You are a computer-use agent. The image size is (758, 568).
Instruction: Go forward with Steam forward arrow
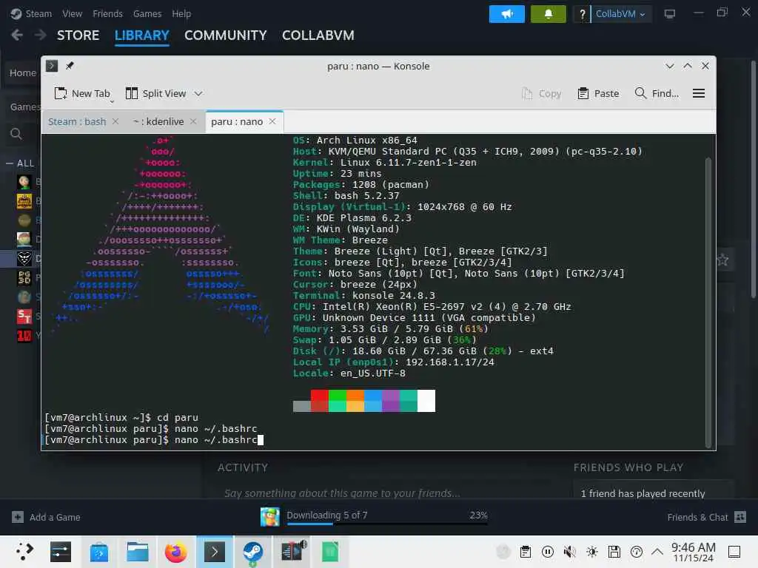click(40, 35)
